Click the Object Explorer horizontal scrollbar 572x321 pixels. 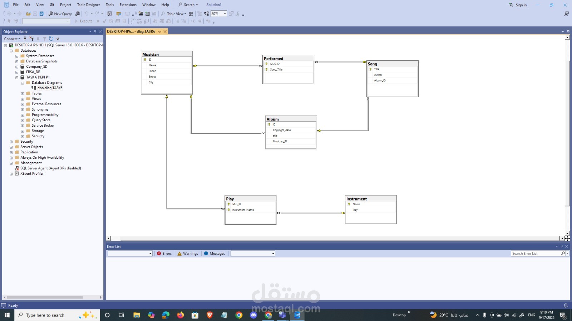(45, 297)
